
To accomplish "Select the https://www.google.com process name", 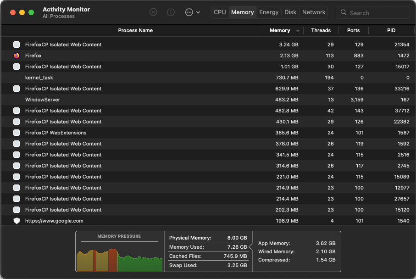I will [54, 221].
